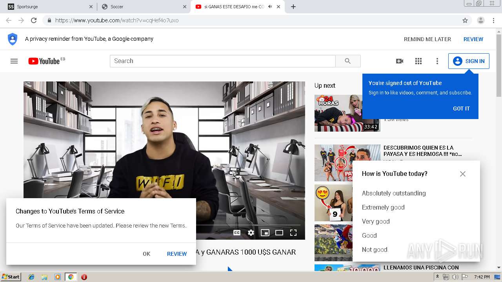Choose Good survey answer

click(369, 235)
